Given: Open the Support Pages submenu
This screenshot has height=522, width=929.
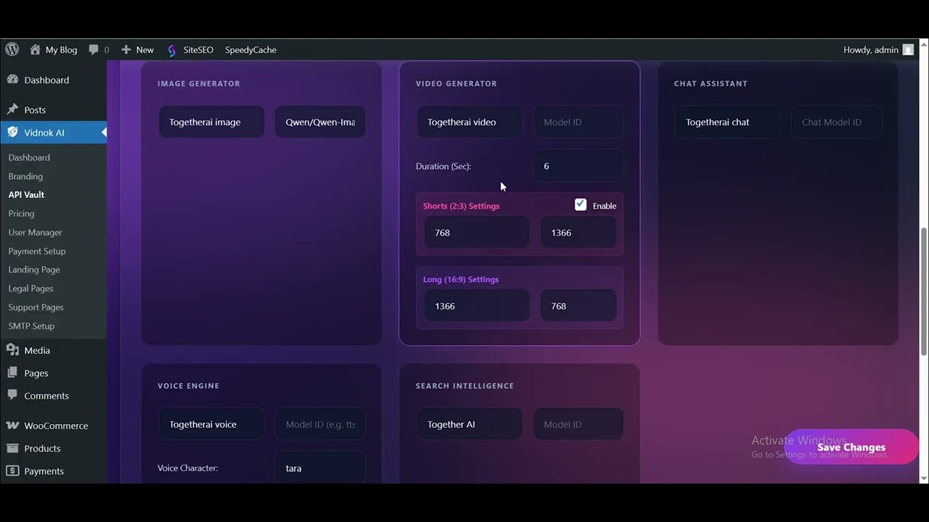Looking at the screenshot, I should [x=36, y=307].
